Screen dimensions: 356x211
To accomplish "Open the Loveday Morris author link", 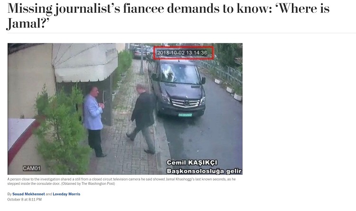I will click(x=66, y=194).
